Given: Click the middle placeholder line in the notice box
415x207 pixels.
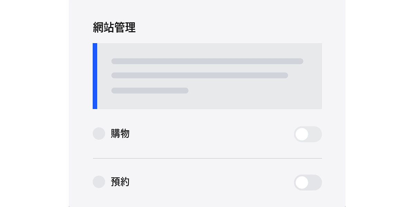Looking at the screenshot, I should [200, 76].
